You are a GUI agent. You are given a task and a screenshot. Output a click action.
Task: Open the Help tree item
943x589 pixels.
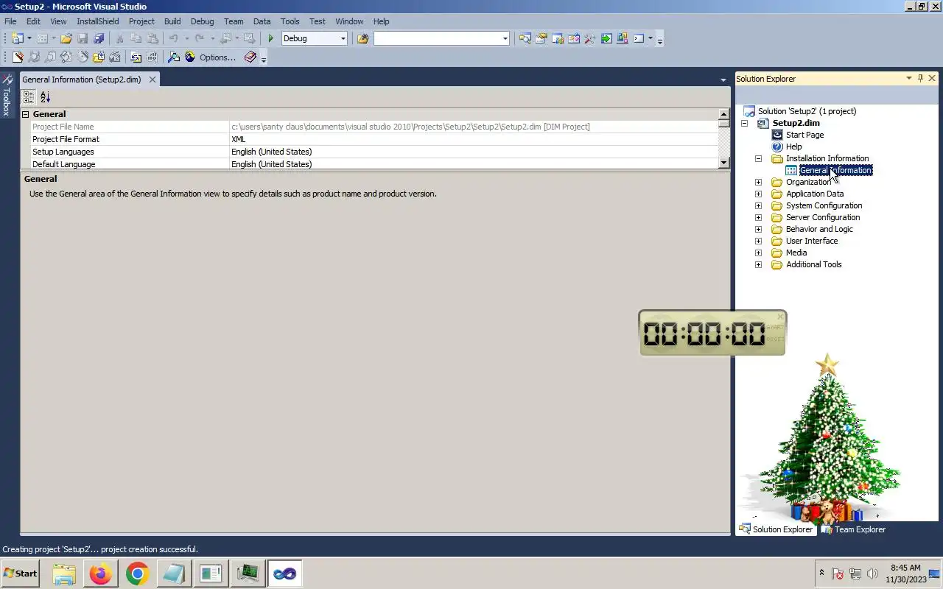point(793,147)
